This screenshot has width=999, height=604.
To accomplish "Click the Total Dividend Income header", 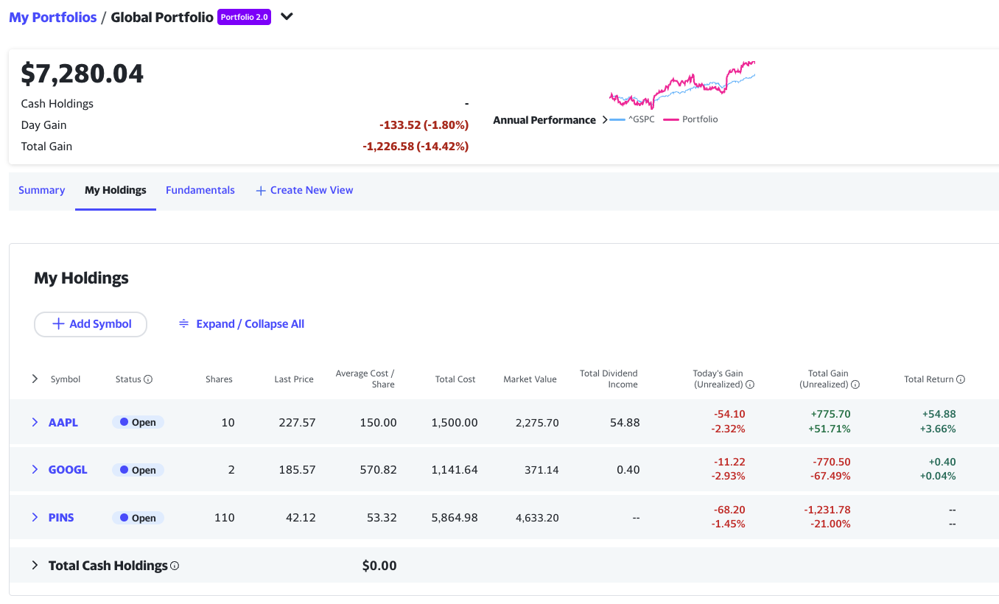I will (609, 379).
